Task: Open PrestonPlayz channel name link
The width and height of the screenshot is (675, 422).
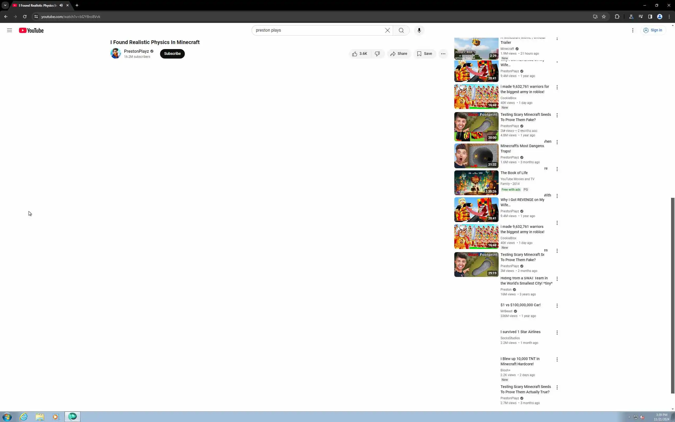Action: pyautogui.click(x=136, y=51)
